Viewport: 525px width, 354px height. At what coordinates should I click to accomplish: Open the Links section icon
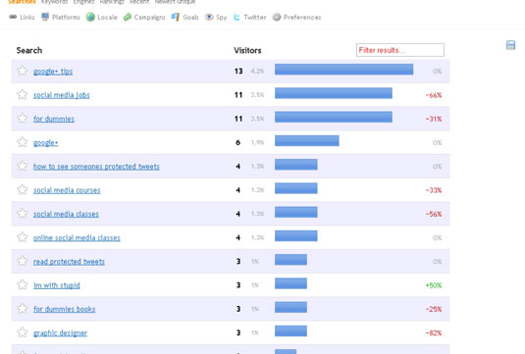click(13, 17)
